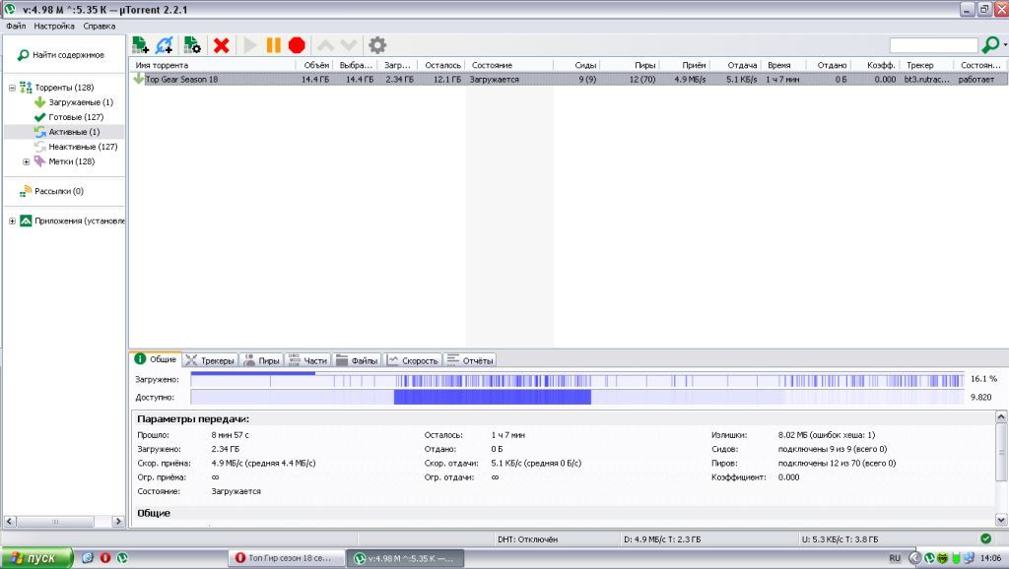Collapse the Торренты (128) tree node
This screenshot has height=569, width=1009.
12,88
